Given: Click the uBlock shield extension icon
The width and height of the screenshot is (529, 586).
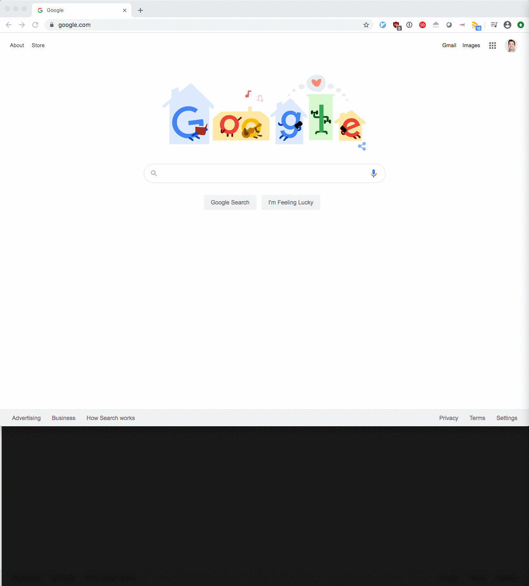Looking at the screenshot, I should coord(397,25).
